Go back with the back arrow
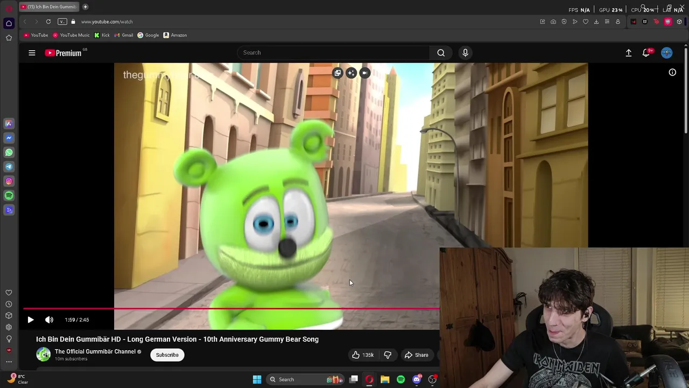Image resolution: width=689 pixels, height=388 pixels. click(x=25, y=22)
